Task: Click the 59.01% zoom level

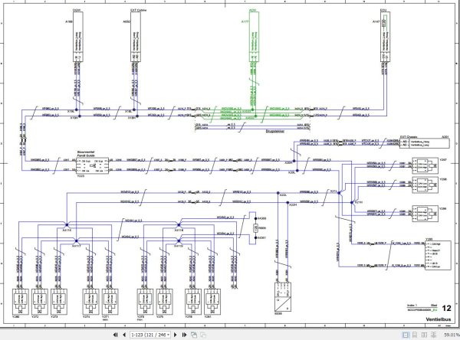Action: tap(452, 335)
